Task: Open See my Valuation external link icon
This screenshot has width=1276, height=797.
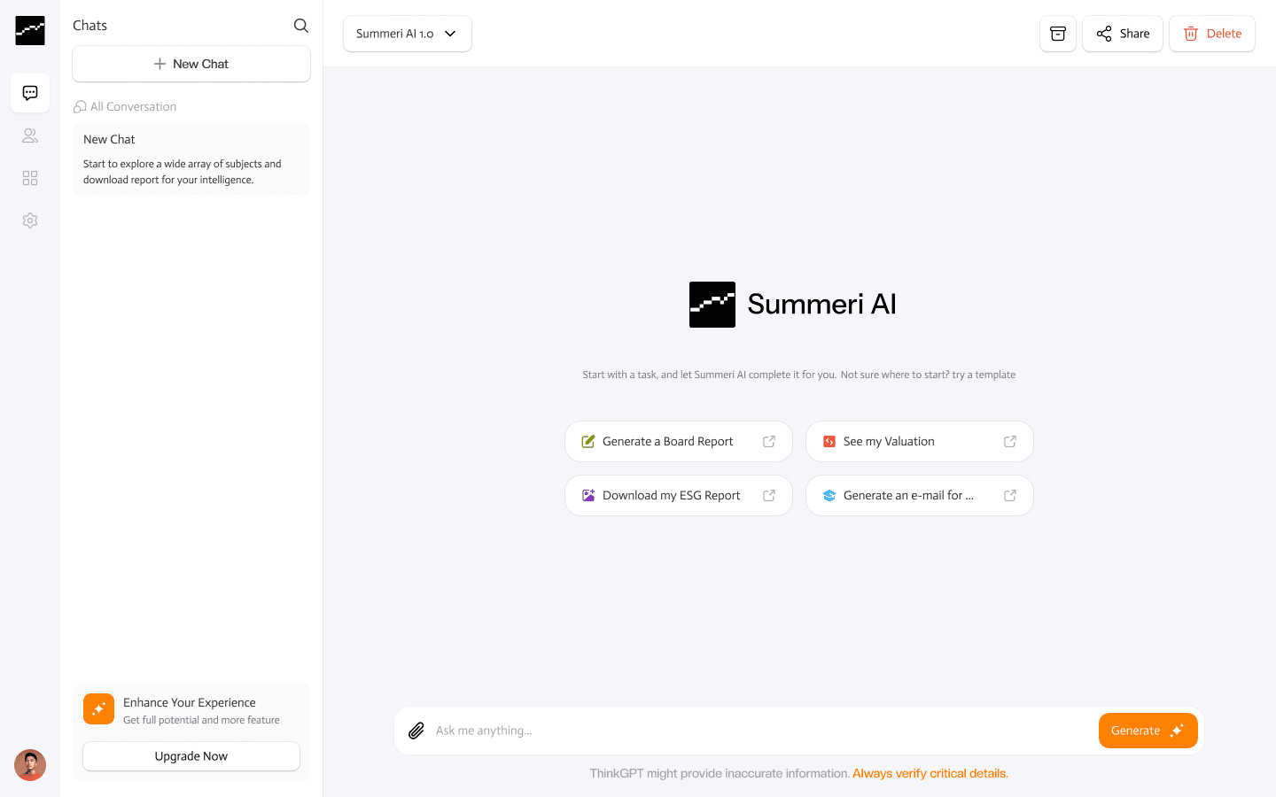Action: [1010, 441]
